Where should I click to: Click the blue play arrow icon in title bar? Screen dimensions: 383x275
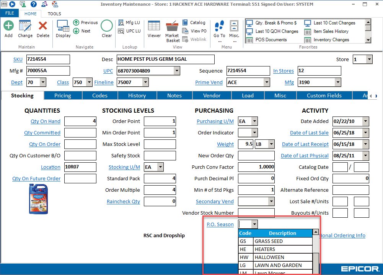12,4
